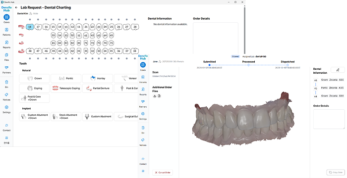The width and height of the screenshot is (347, 178).
Task: Select tooth 36 on the dental chart
Action: [x=118, y=51]
